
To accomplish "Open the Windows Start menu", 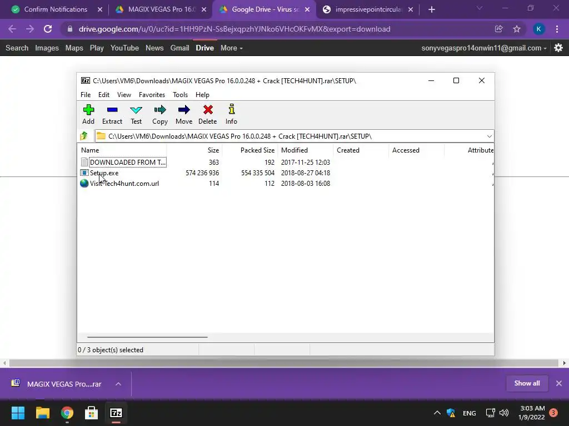I will [x=18, y=413].
